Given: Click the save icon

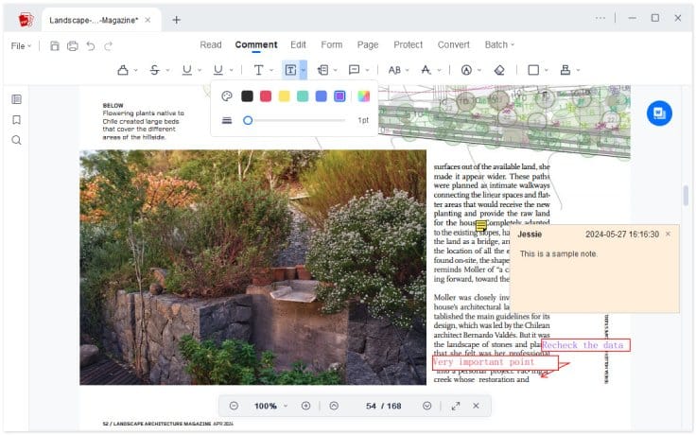Looking at the screenshot, I should pyautogui.click(x=55, y=45).
